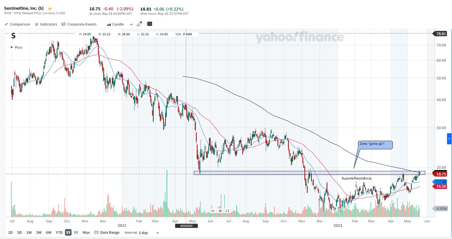The width and height of the screenshot is (452, 239).
Task: Click the full screen chart icon
Action: 227,211
